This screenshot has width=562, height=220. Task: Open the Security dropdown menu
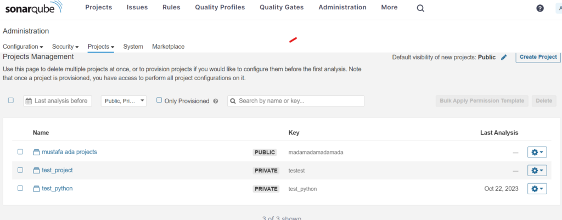65,47
